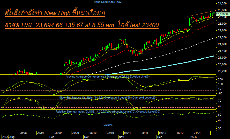230x139 pixels.
Task: Click the MACD -80 scale value
Action: pos(220,94)
